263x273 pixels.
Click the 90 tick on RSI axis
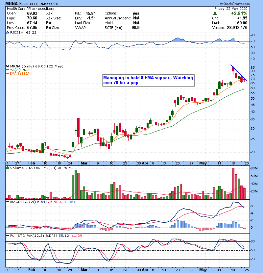(x=252, y=35)
